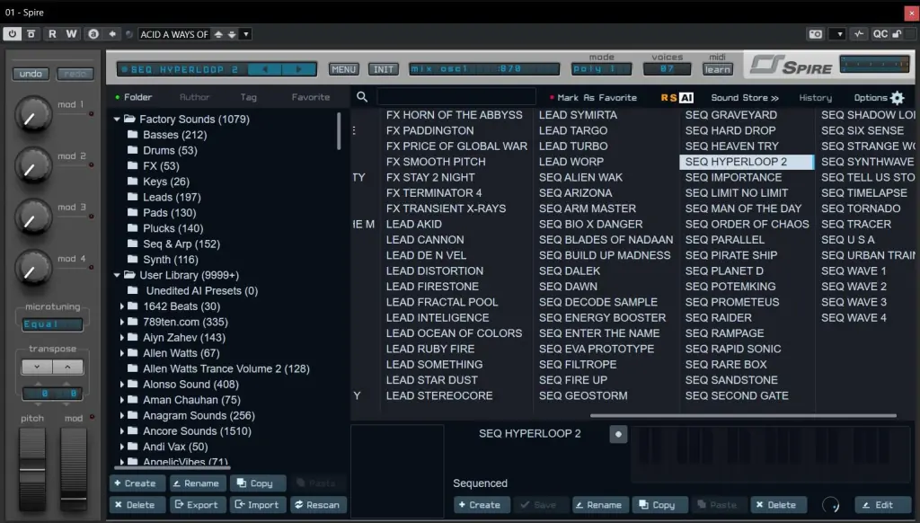The image size is (920, 523).
Task: Open the History tab
Action: (x=815, y=97)
